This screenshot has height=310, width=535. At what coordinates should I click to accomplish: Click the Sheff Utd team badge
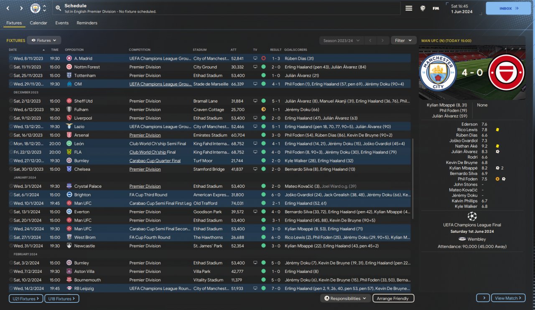(69, 101)
